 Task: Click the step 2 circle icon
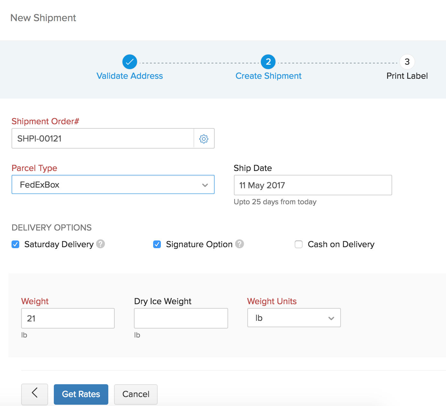point(268,62)
